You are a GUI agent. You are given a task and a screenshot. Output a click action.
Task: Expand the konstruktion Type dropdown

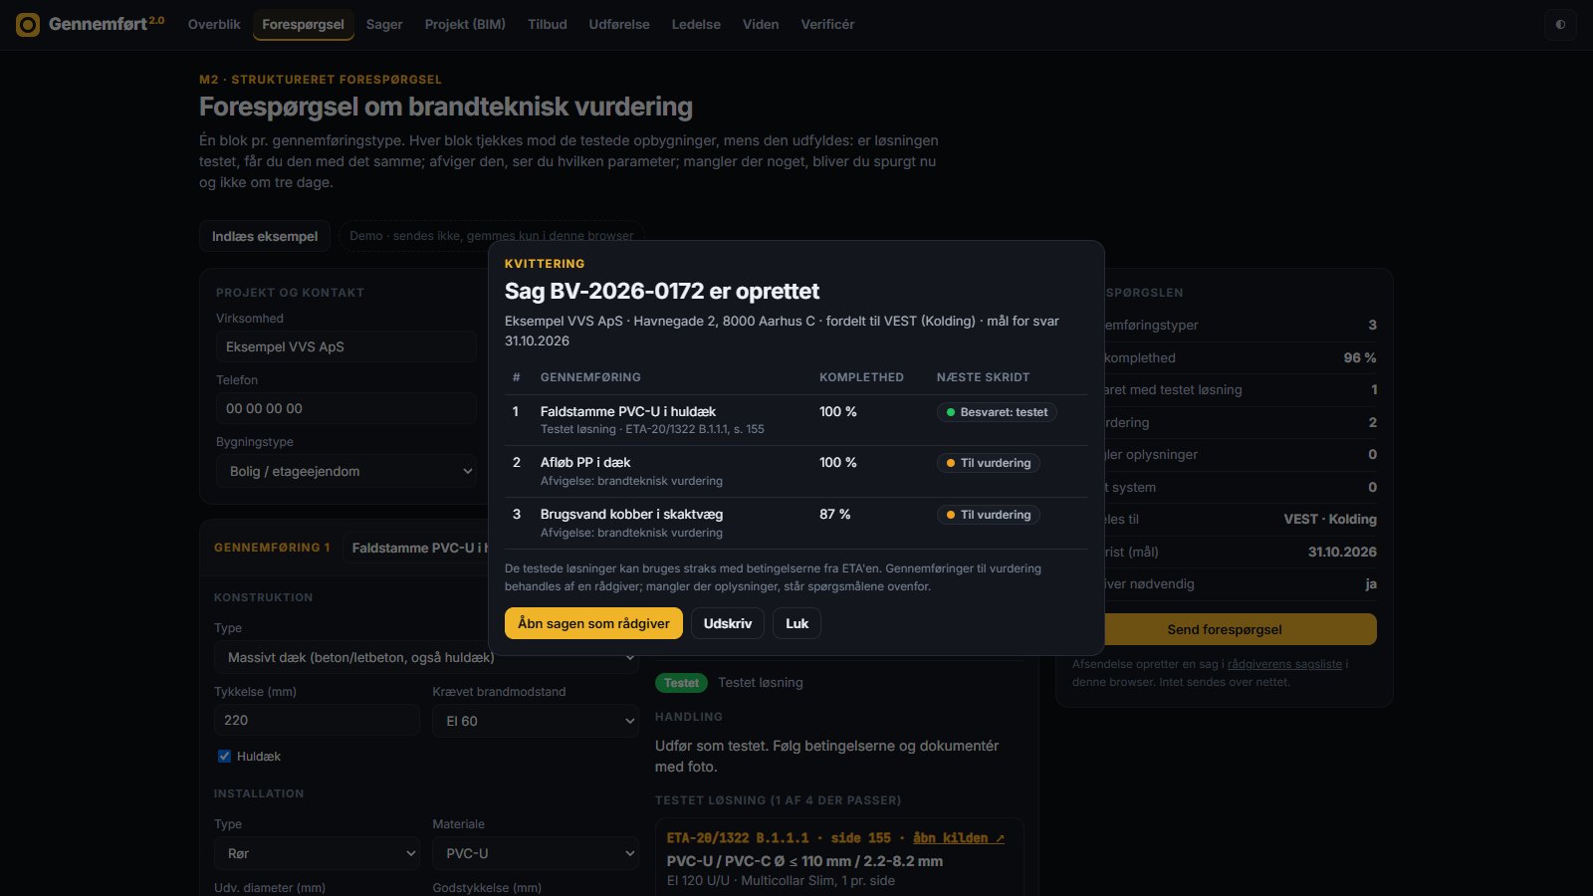click(x=426, y=657)
